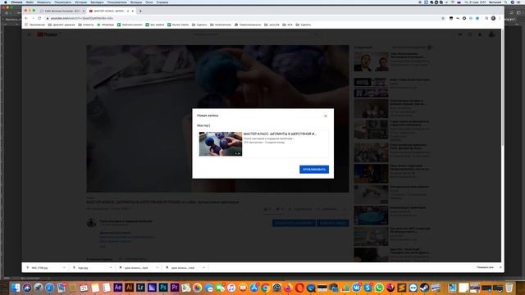The height and width of the screenshot is (295, 525).
Task: Open Google Chrome from the Dock
Action: point(265,288)
